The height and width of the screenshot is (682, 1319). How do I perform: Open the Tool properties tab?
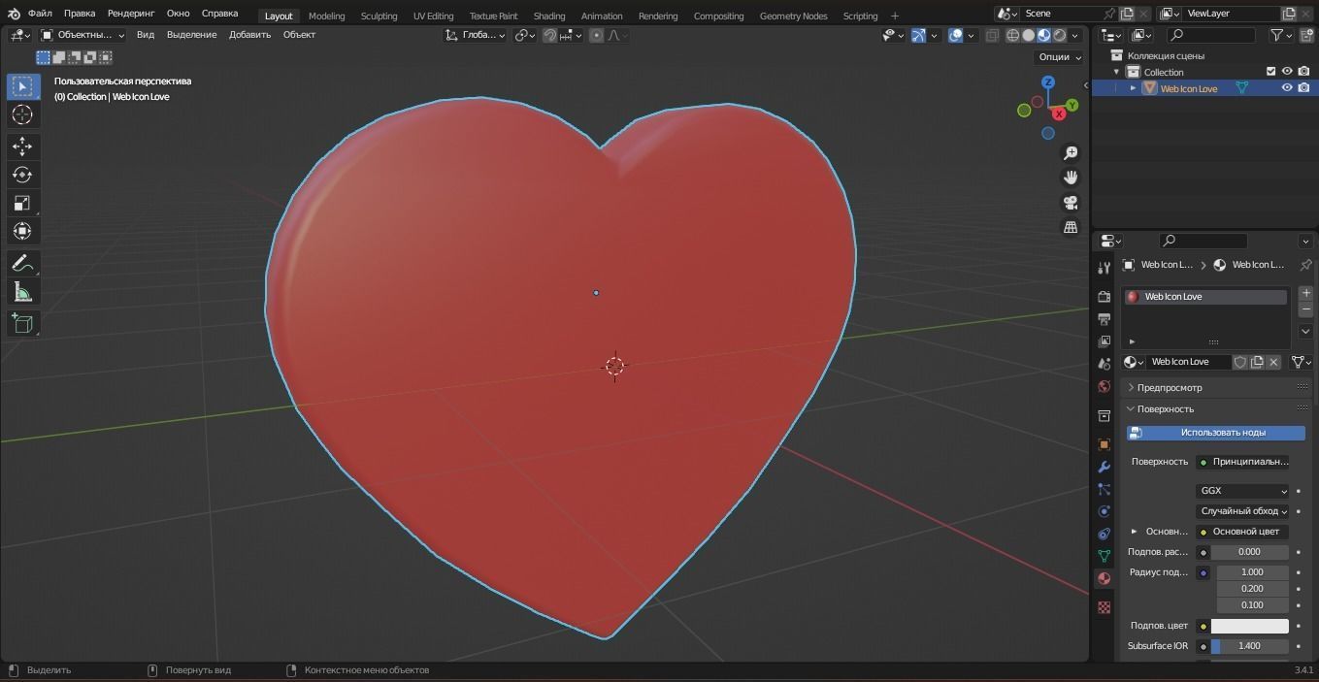coord(1104,268)
